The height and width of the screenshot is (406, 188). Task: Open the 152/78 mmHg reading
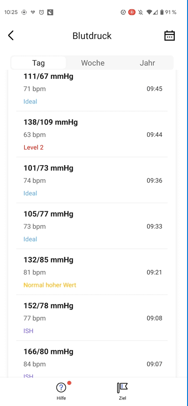click(92, 318)
